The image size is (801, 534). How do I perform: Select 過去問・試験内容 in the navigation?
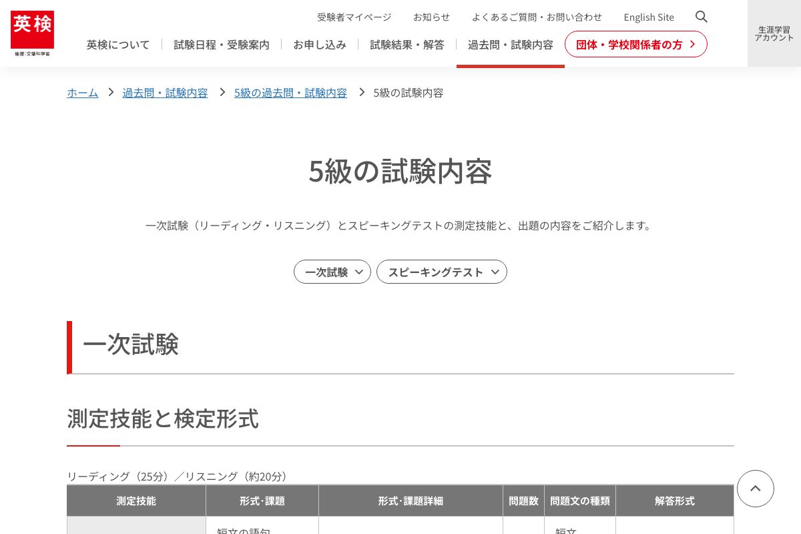510,44
